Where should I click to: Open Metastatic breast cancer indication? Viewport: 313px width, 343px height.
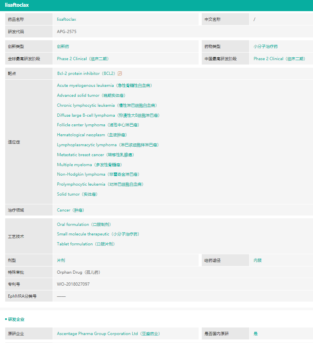pos(95,155)
